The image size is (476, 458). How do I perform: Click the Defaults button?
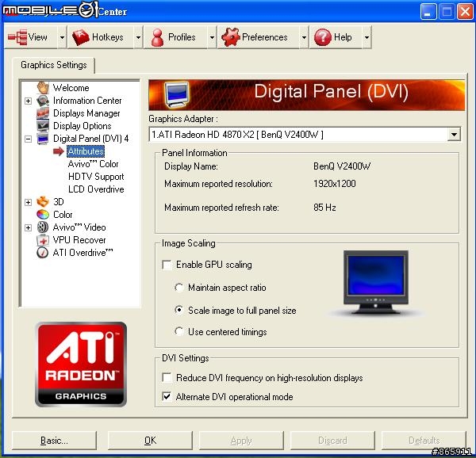[x=424, y=441]
